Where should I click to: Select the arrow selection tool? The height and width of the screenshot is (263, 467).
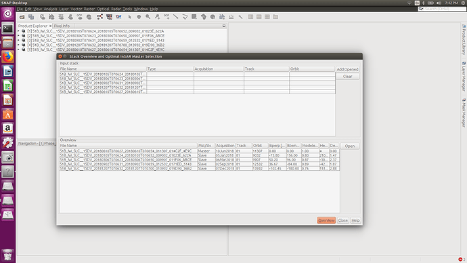pos(129,17)
